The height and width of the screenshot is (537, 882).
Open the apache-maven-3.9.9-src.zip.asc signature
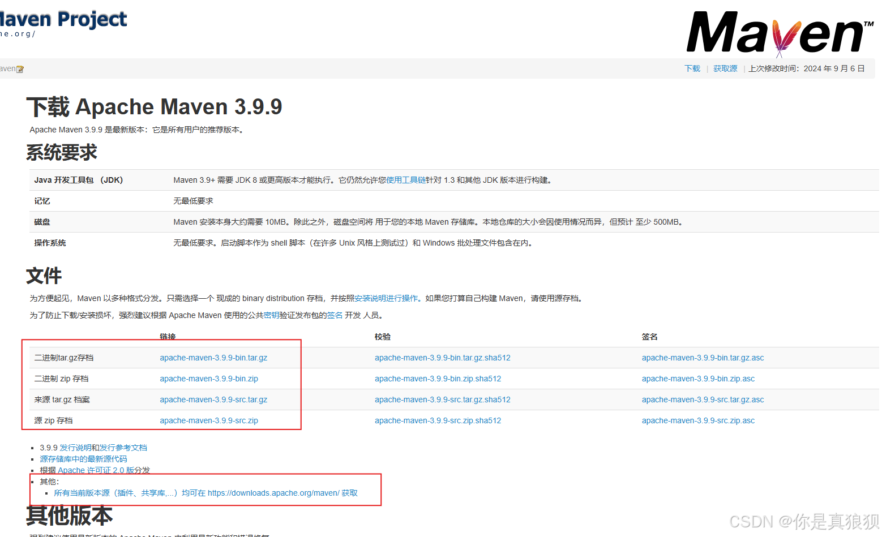[x=698, y=420]
